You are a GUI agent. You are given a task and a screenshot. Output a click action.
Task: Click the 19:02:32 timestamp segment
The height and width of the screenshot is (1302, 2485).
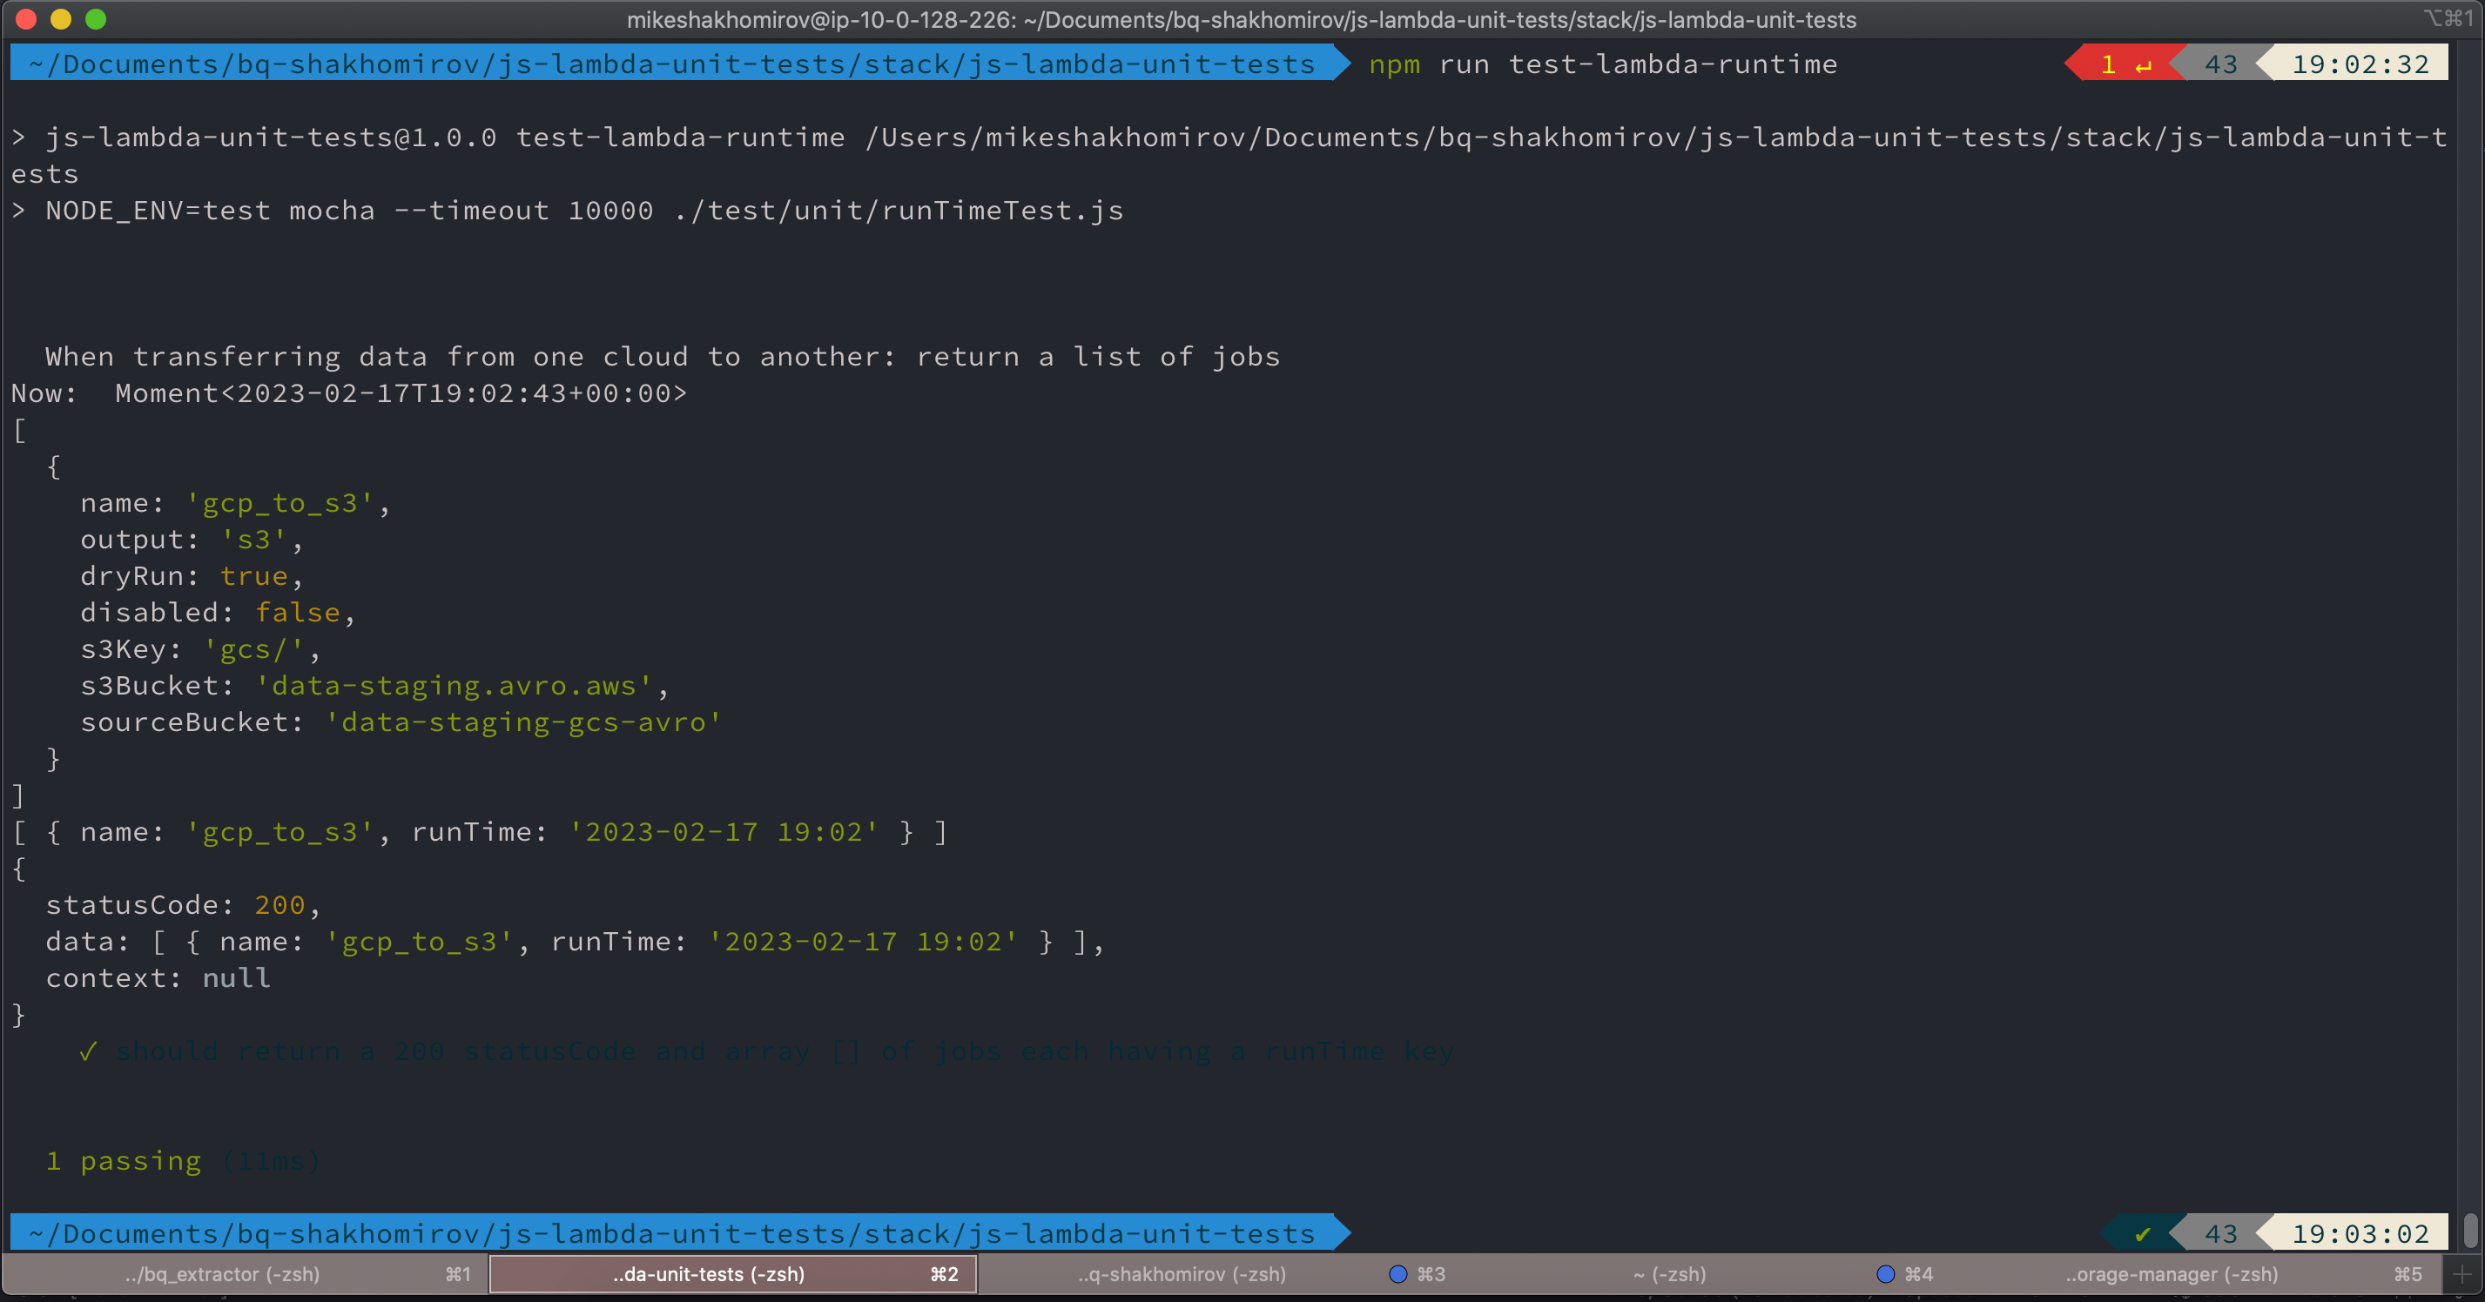click(2360, 64)
